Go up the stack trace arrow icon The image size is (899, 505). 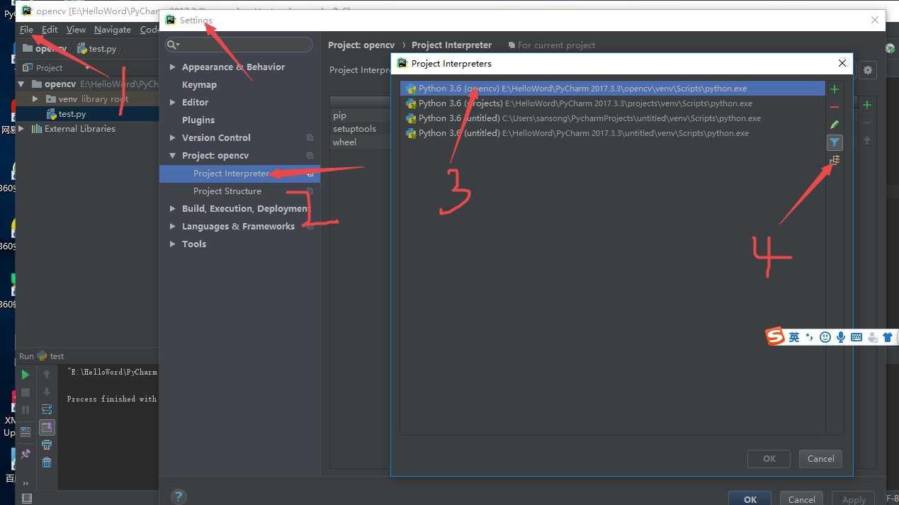tap(47, 375)
